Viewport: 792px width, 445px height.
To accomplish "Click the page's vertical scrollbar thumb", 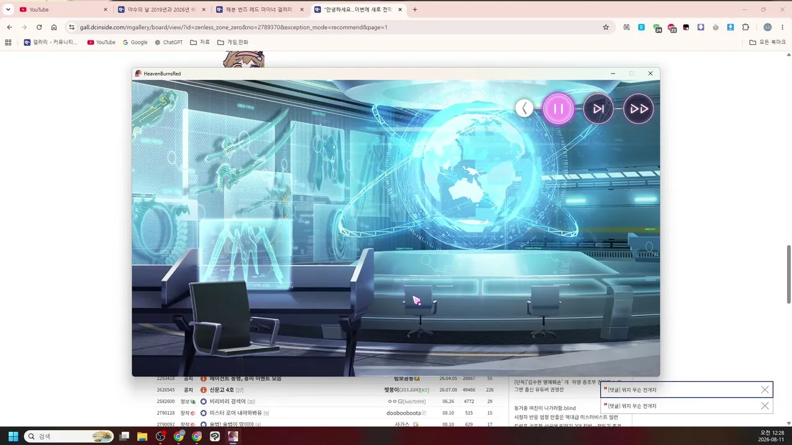I will tap(788, 274).
